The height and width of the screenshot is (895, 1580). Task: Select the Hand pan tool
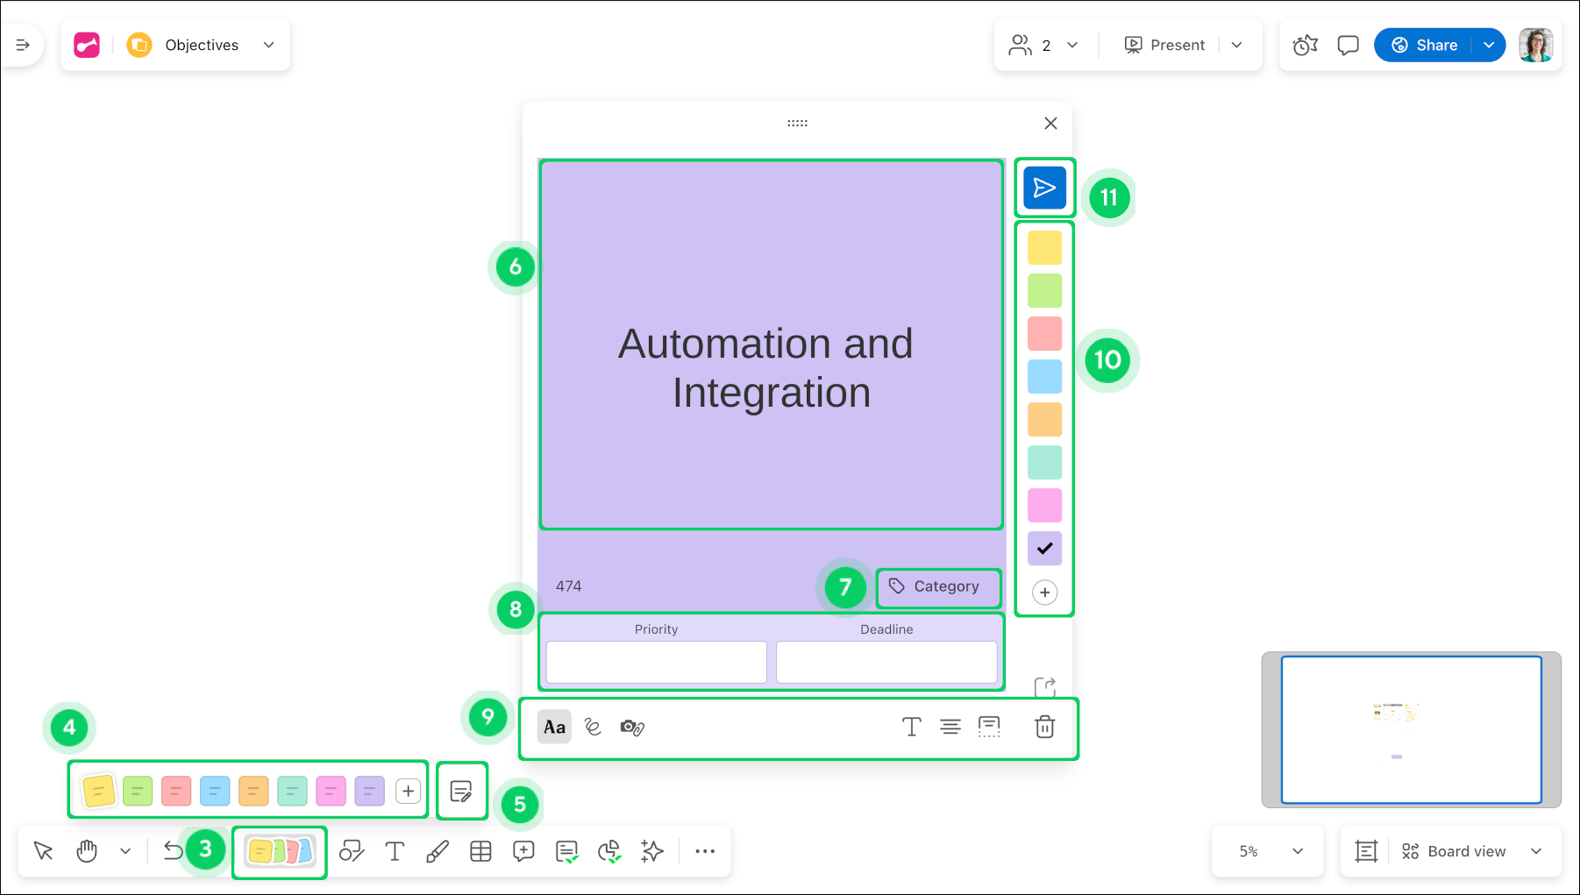(x=87, y=851)
